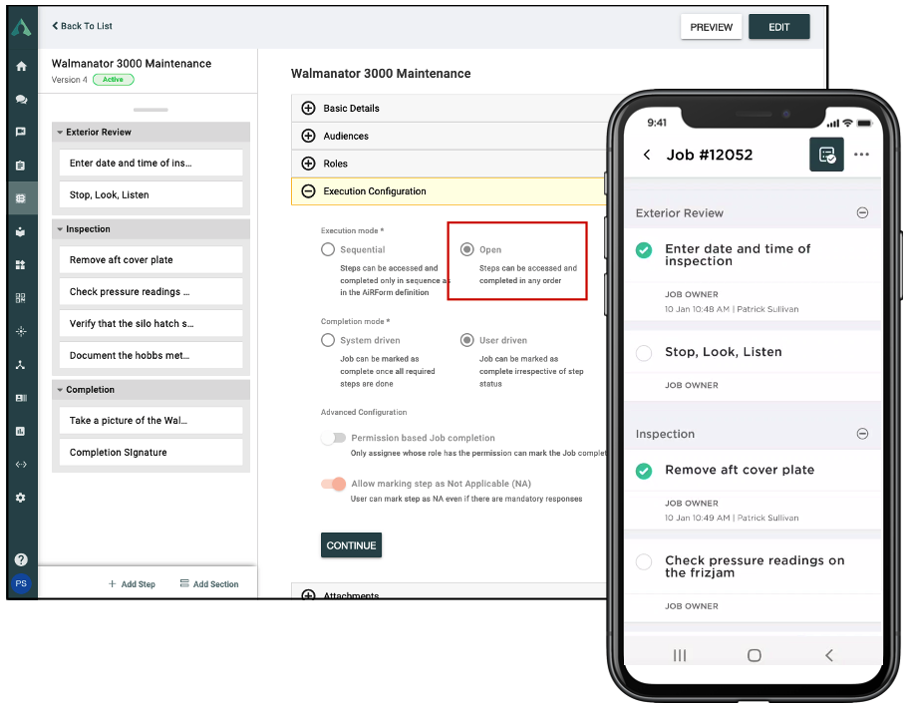Check off Stop, Look, Listen on phone
Image resolution: width=909 pixels, height=705 pixels.
click(x=644, y=353)
